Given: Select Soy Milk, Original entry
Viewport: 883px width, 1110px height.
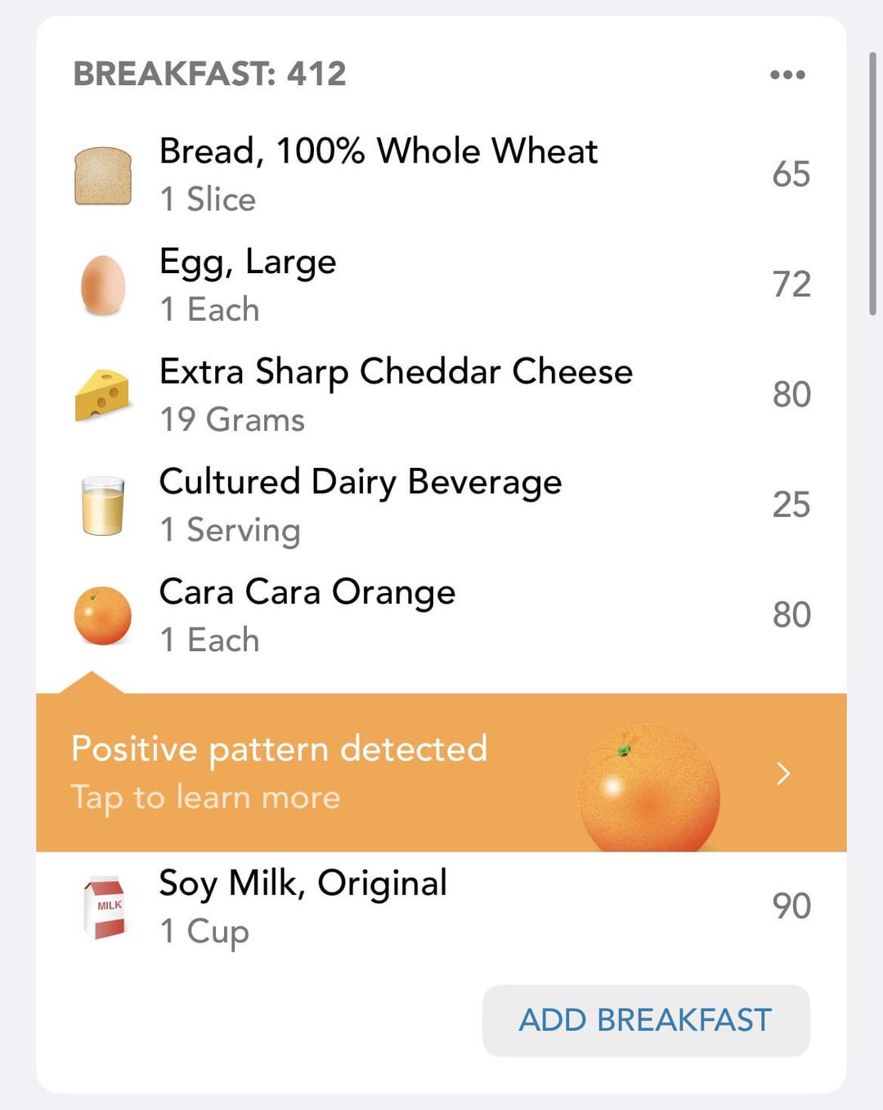Looking at the screenshot, I should pos(441,907).
